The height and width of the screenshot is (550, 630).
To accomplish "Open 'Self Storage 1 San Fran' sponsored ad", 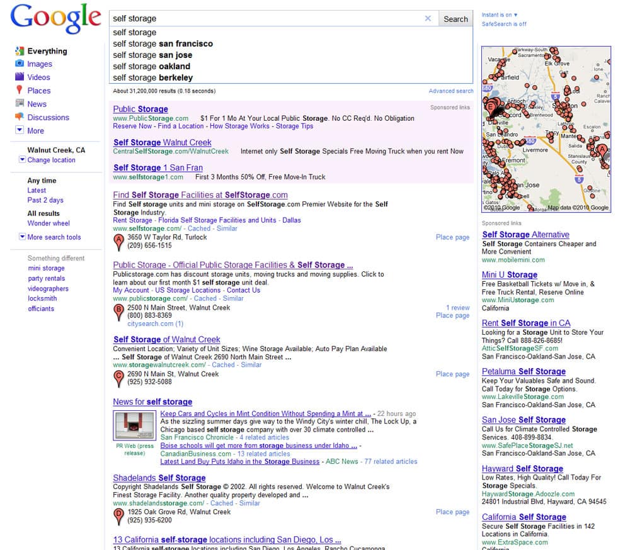I will [x=158, y=167].
